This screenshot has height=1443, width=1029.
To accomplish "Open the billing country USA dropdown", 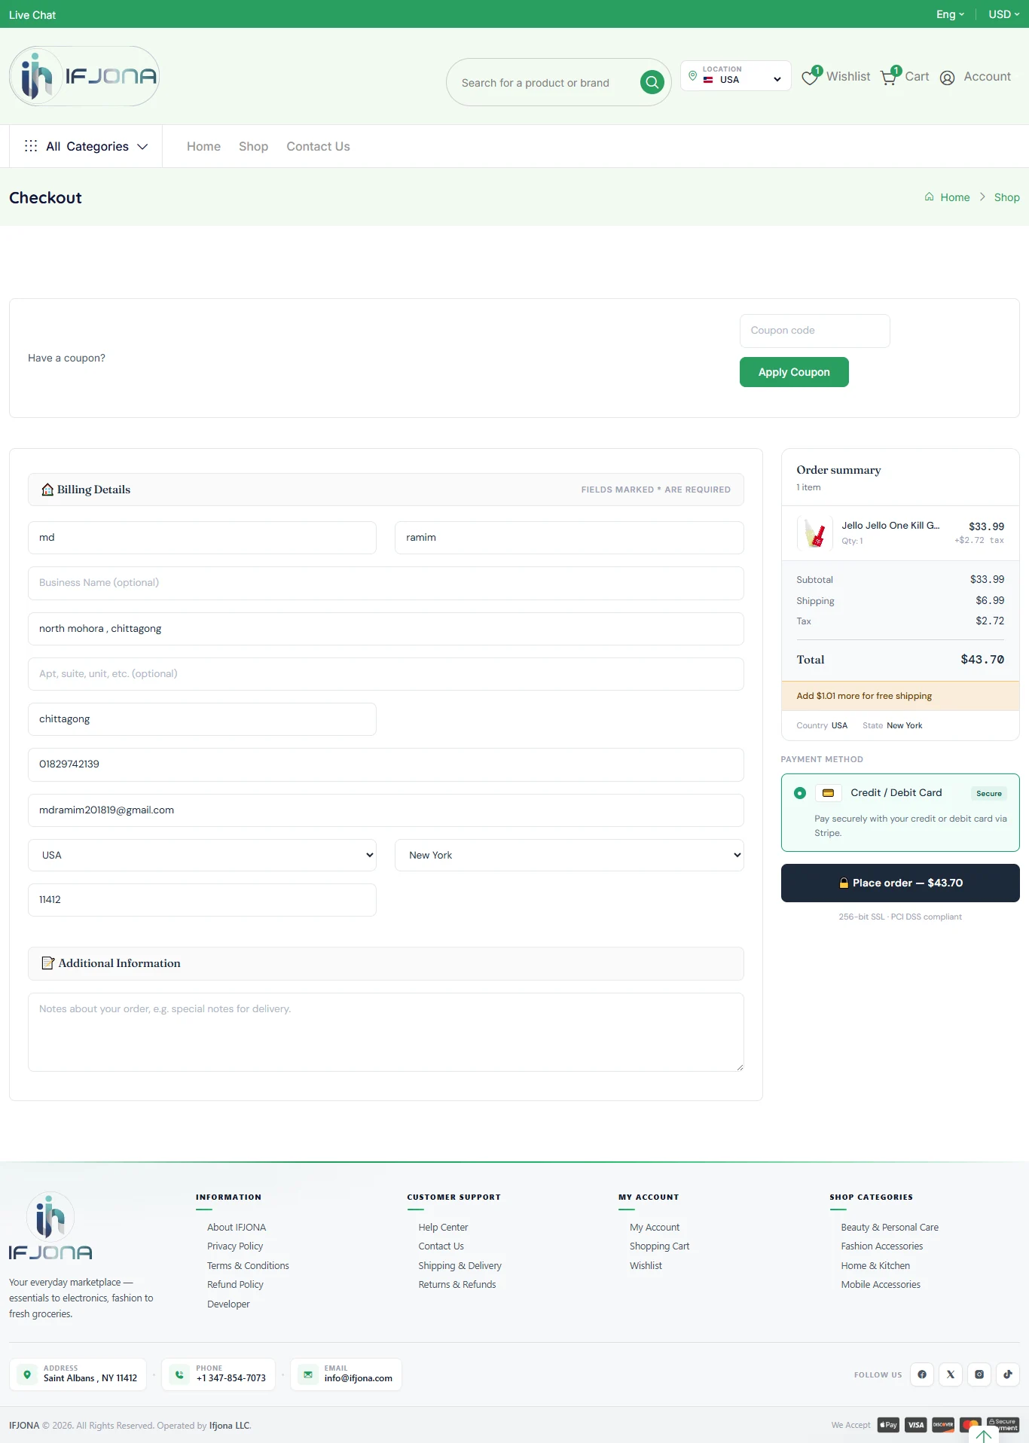I will (x=202, y=855).
